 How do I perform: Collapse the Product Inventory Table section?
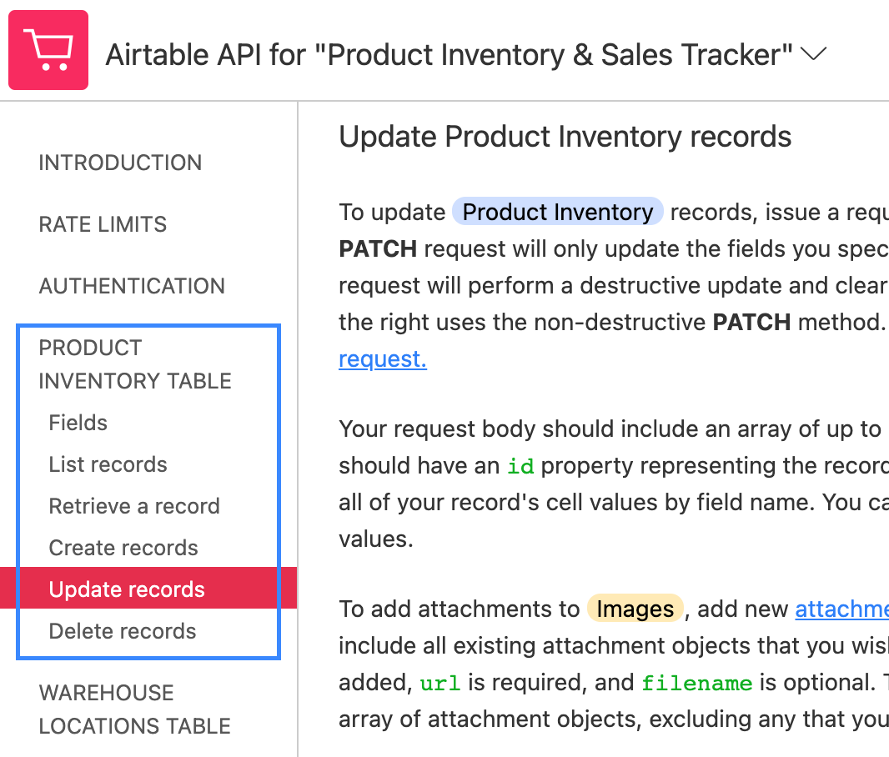(x=134, y=364)
